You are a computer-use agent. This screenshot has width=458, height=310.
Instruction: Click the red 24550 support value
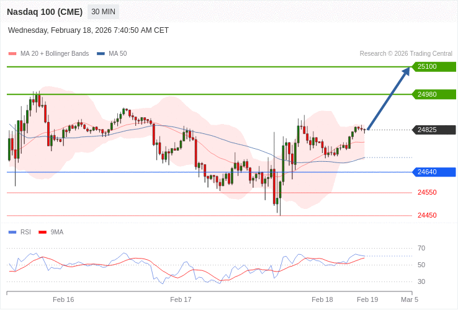click(427, 192)
